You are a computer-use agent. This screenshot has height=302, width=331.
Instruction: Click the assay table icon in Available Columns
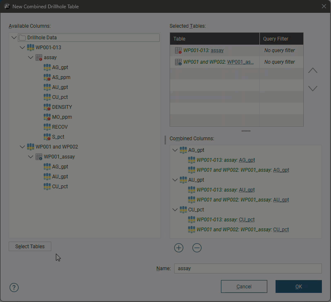[x=39, y=58]
